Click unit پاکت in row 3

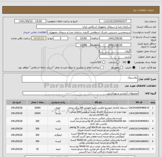point(58,121)
